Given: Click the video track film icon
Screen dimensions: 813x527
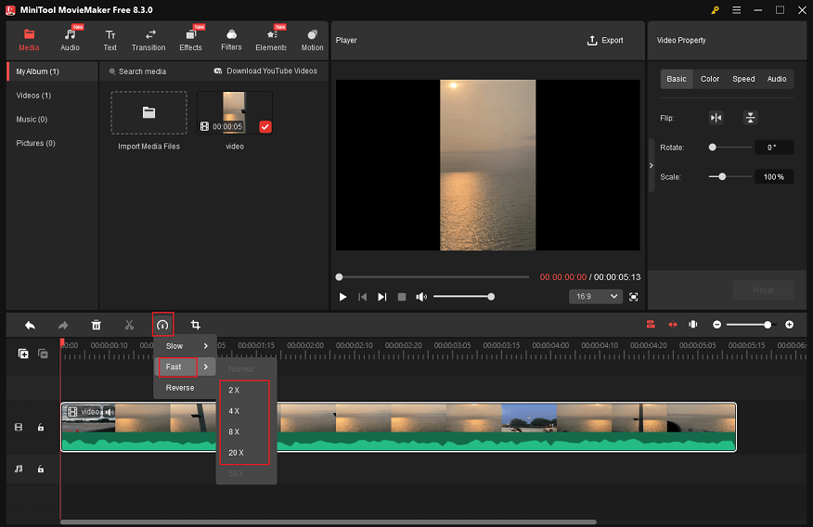Looking at the screenshot, I should 19,428.
